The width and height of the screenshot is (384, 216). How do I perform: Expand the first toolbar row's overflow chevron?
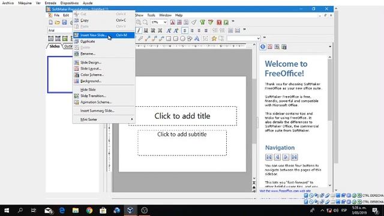point(233,22)
